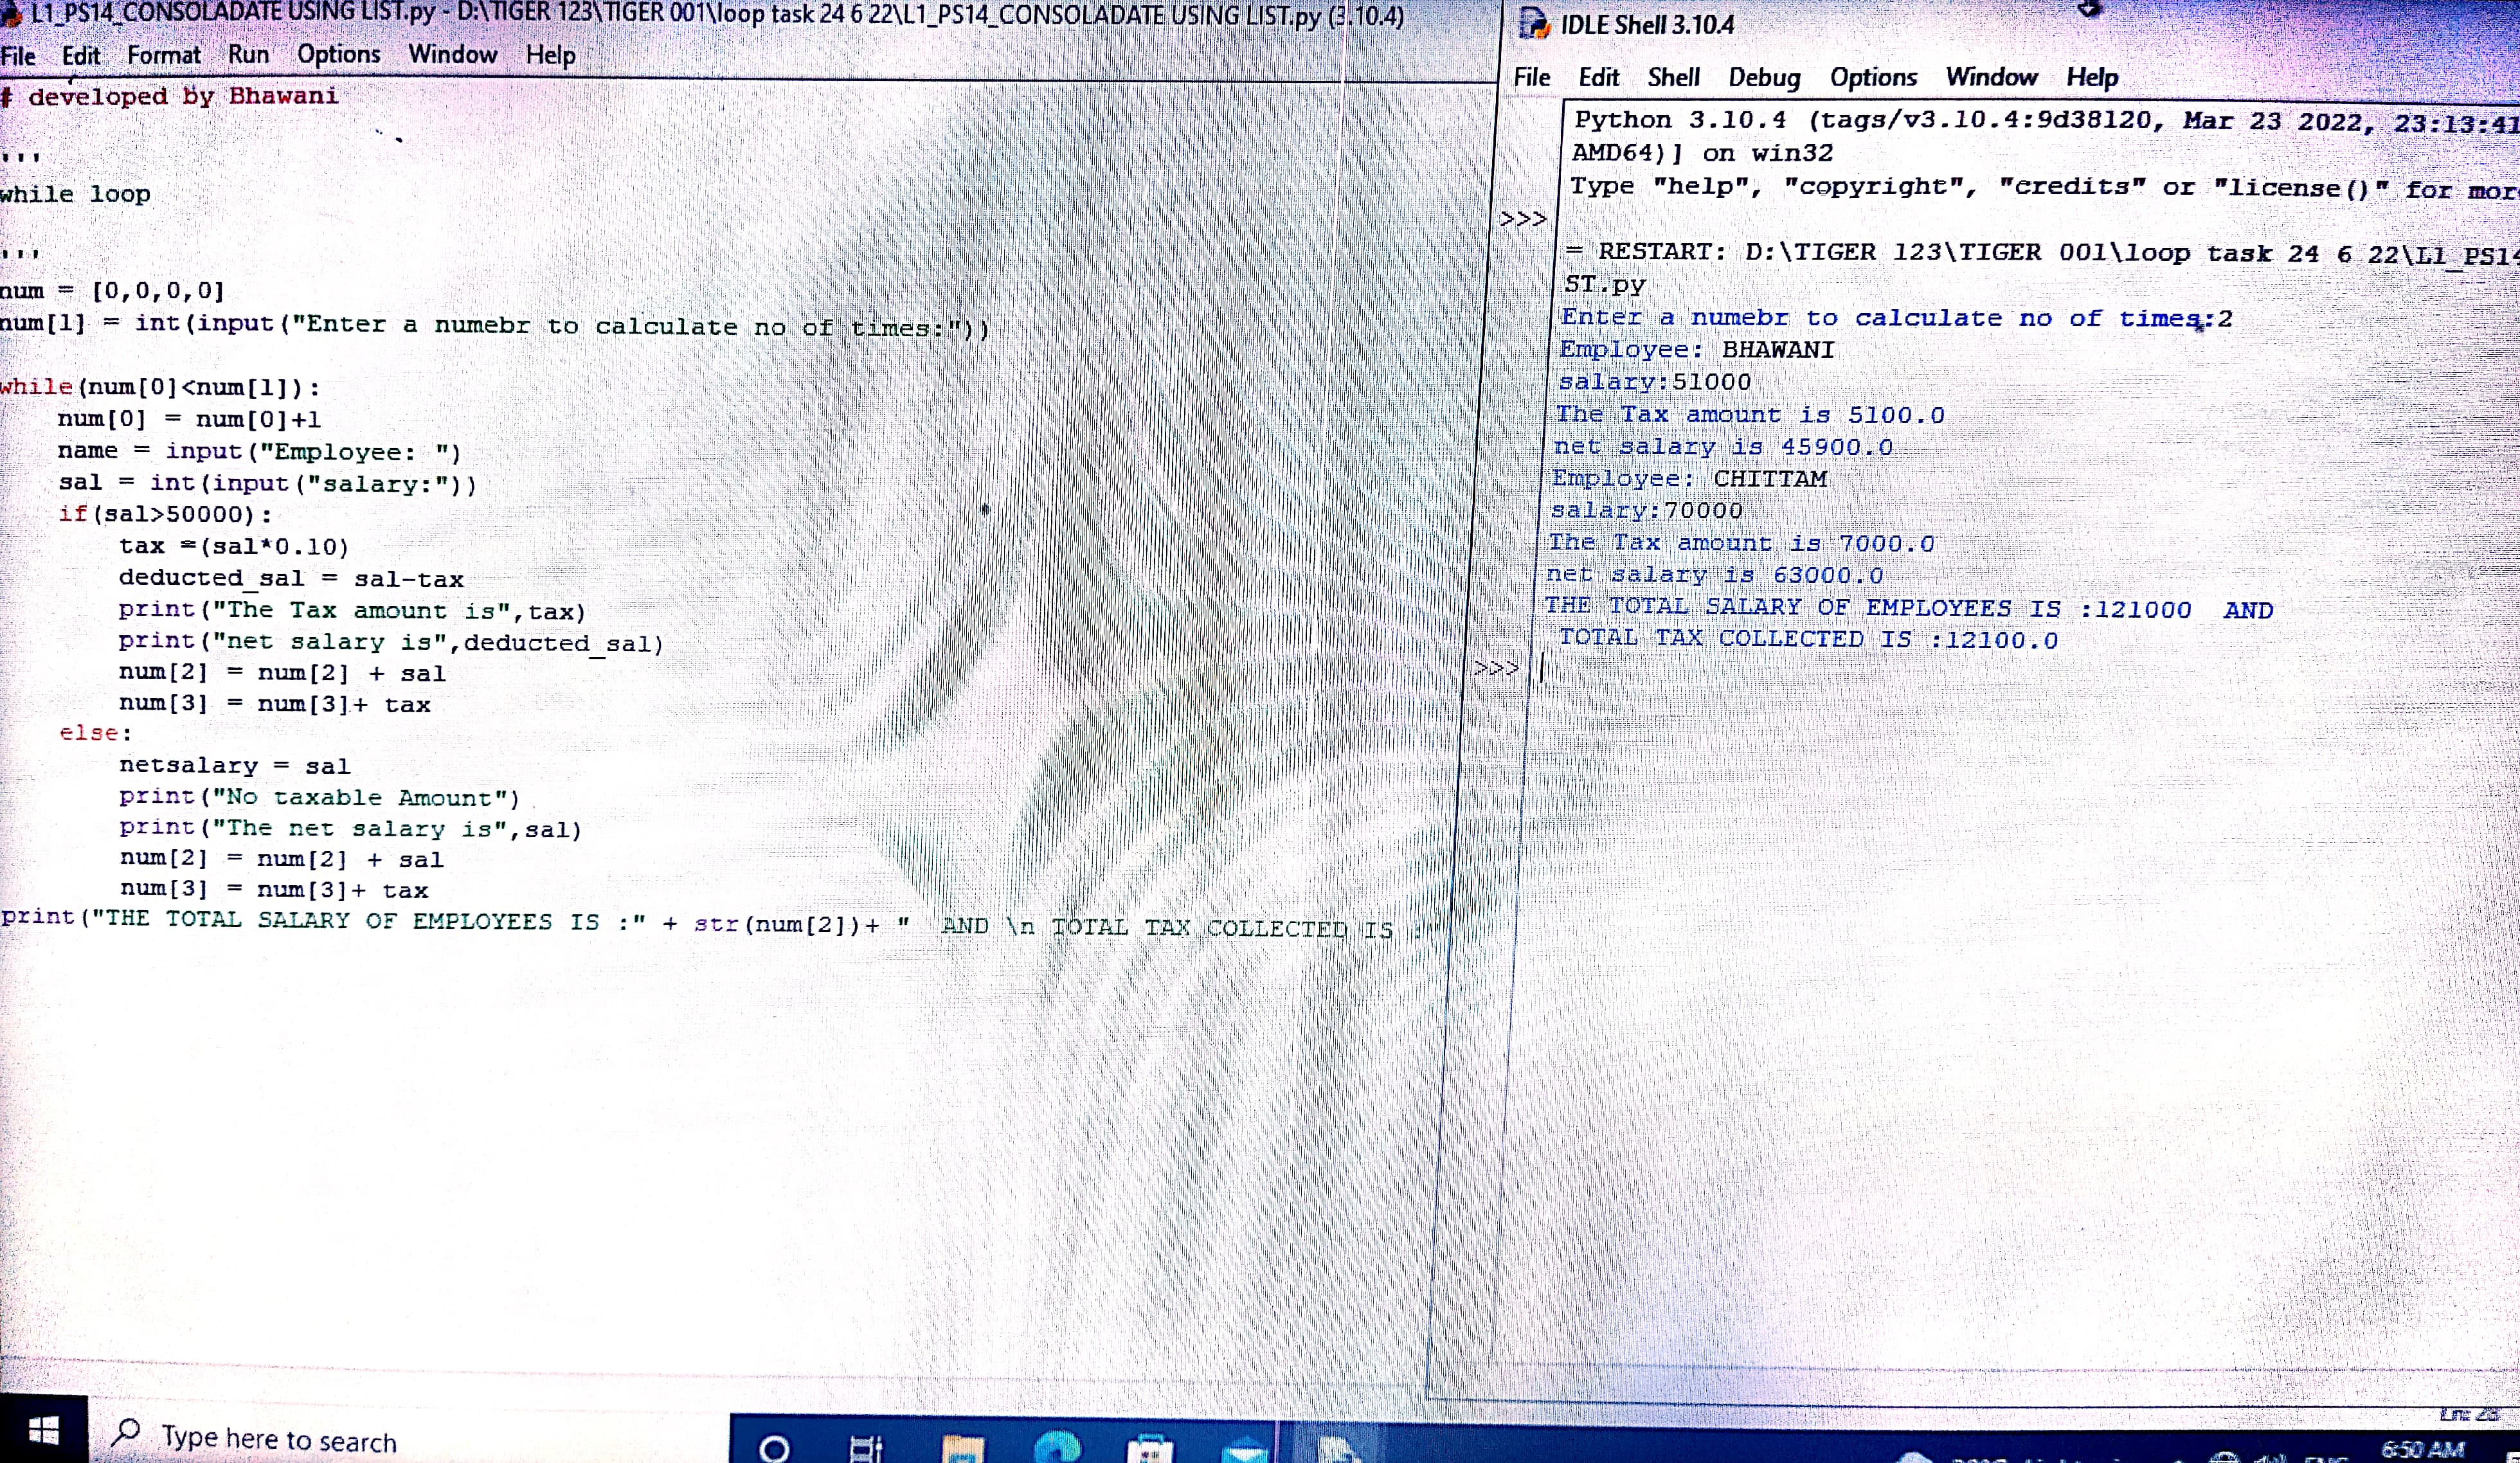Open the editor's File menu
This screenshot has width=2520, height=1463.
(18, 56)
